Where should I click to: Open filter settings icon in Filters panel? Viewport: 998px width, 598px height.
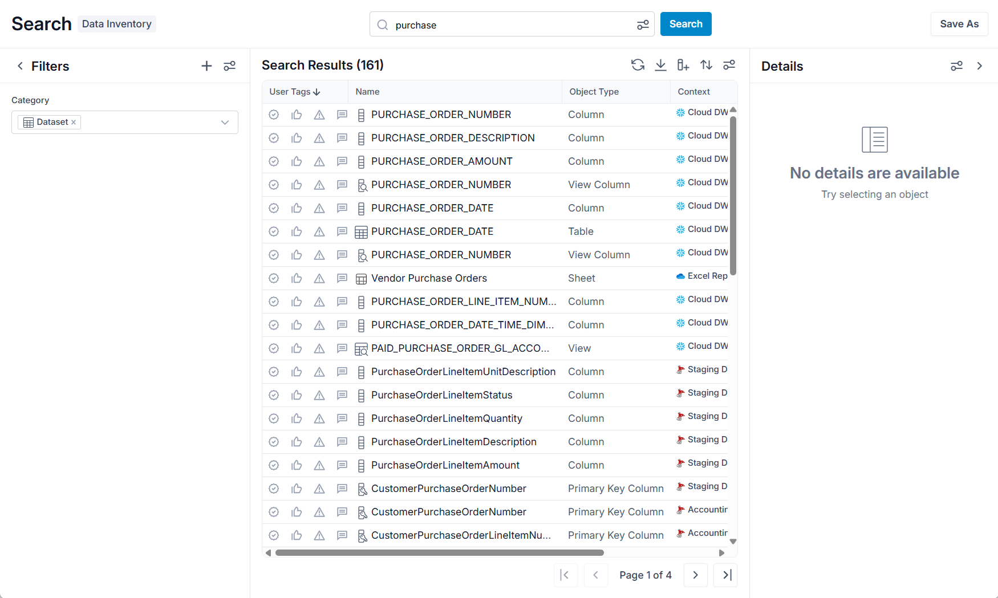point(230,66)
